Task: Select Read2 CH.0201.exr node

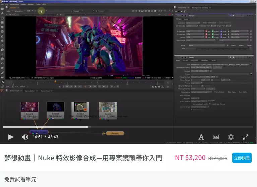Action: pyautogui.click(x=55, y=110)
